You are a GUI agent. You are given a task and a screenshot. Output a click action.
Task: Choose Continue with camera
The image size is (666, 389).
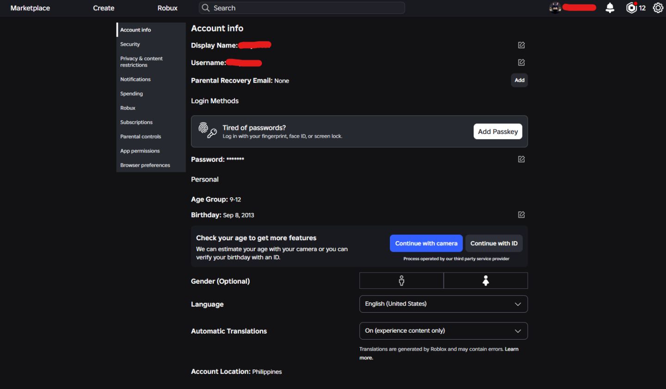[x=426, y=243]
